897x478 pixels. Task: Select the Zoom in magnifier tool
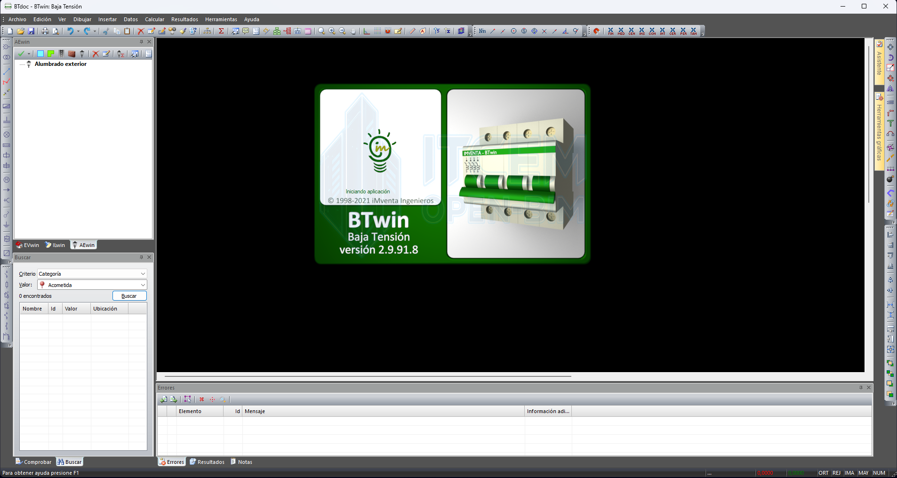pos(332,31)
